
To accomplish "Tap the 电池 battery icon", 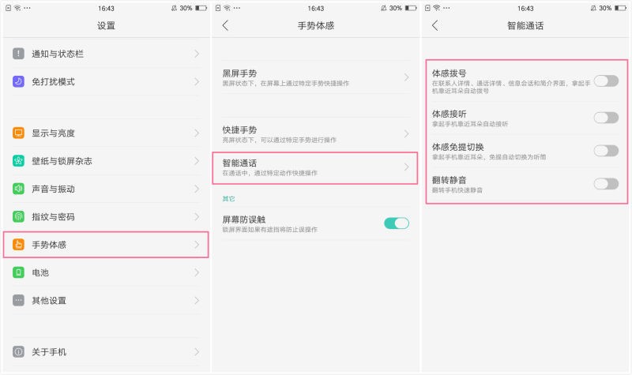I will point(18,272).
